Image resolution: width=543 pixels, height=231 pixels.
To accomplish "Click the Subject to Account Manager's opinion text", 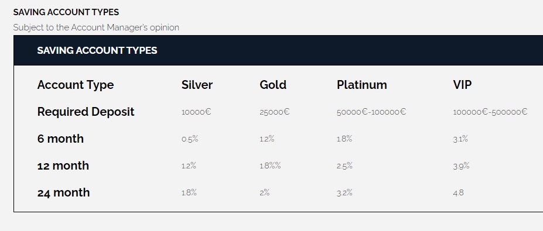I will [x=96, y=27].
